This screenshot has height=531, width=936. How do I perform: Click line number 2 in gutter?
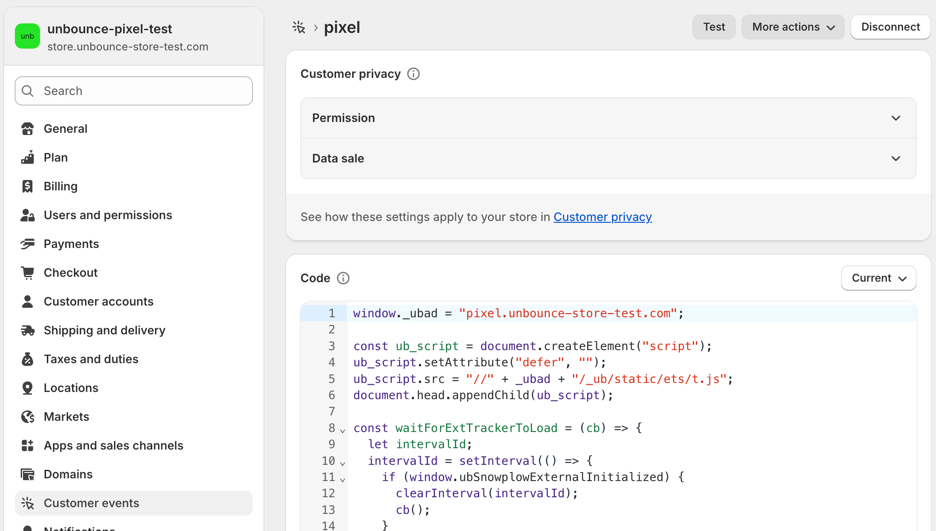pyautogui.click(x=332, y=329)
